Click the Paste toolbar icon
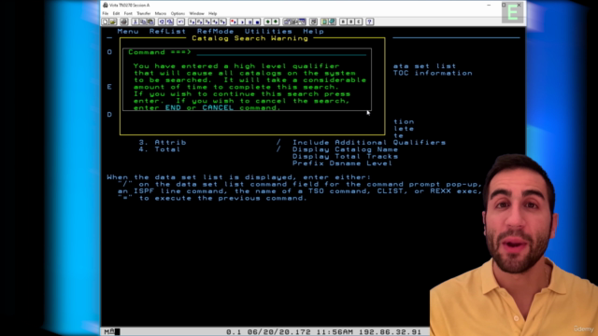The height and width of the screenshot is (336, 598). point(150,21)
